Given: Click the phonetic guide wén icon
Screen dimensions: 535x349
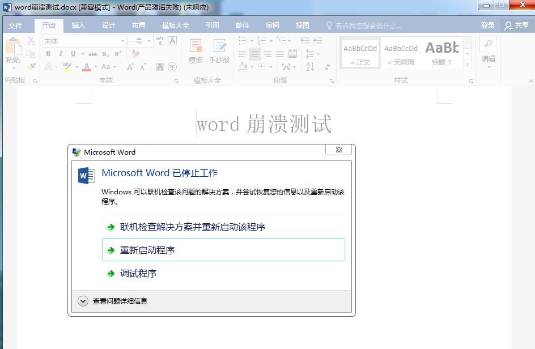Looking at the screenshot, I should point(160,41).
